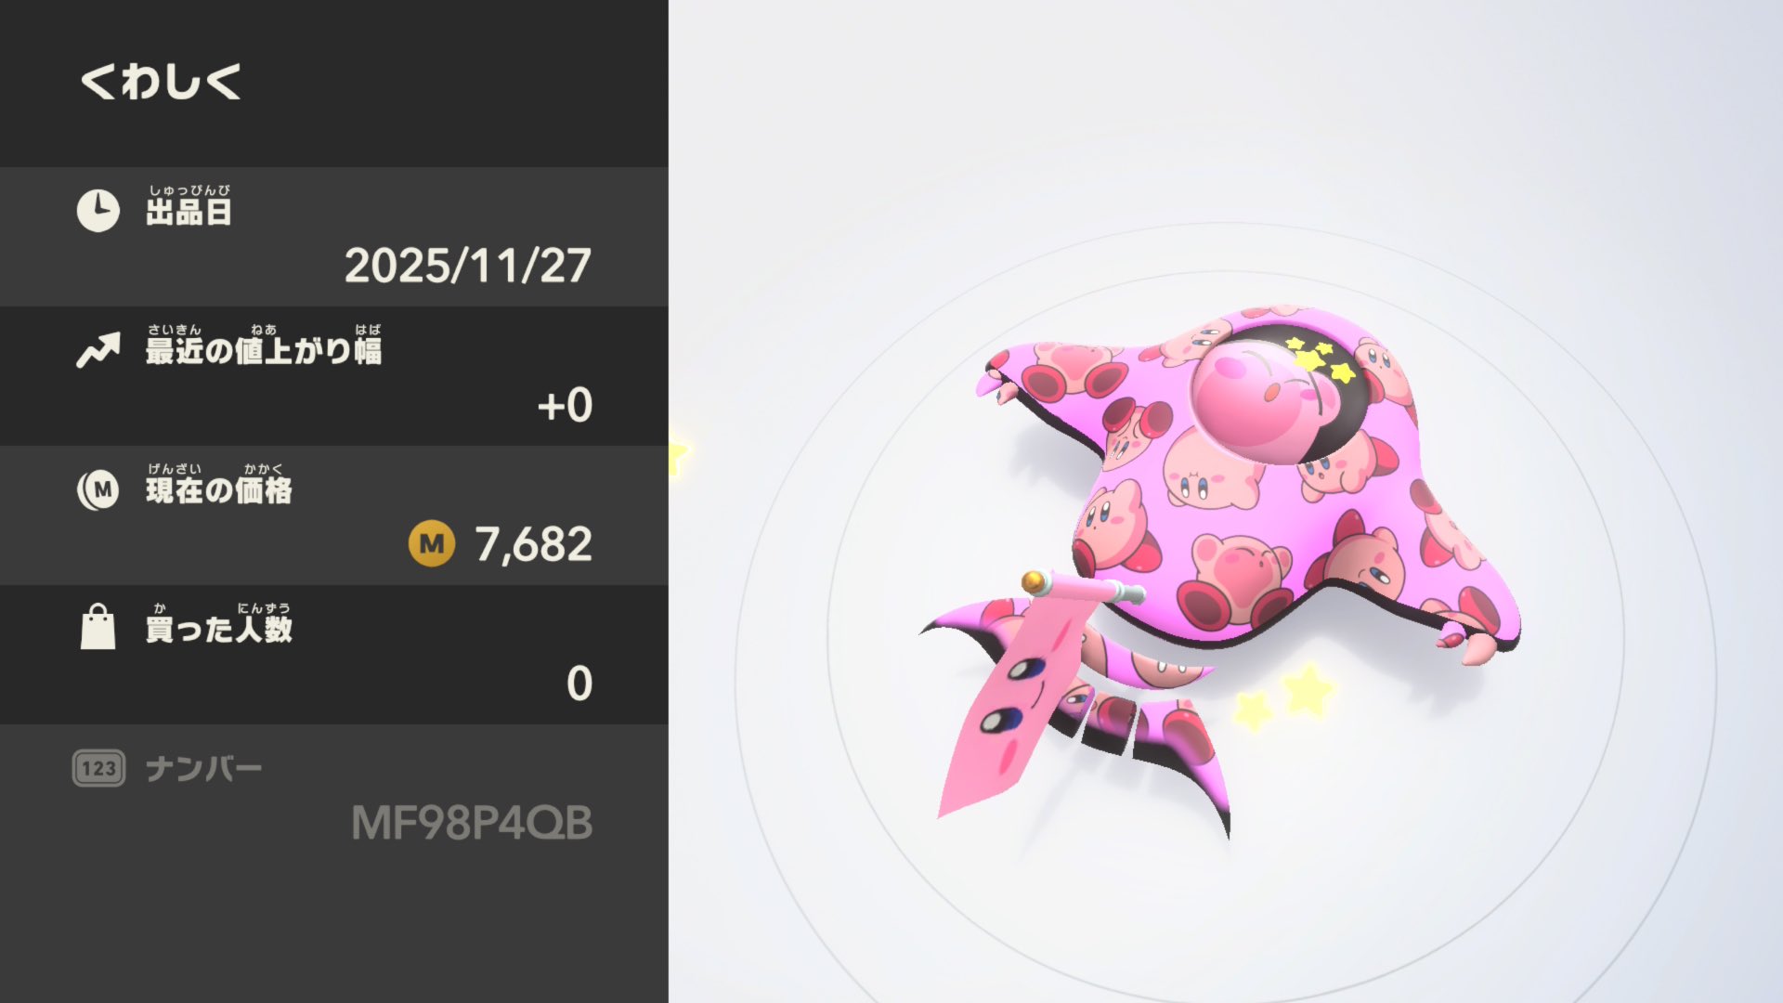
Task: Click the 123 number icon
Action: point(98,768)
